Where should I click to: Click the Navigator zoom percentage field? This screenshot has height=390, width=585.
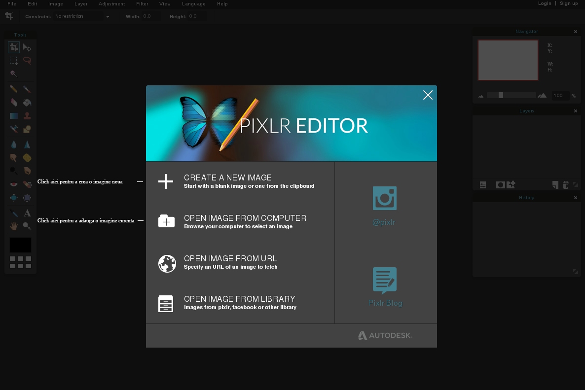560,96
